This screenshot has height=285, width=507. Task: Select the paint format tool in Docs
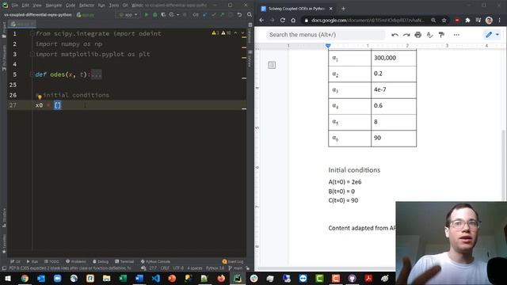click(441, 35)
